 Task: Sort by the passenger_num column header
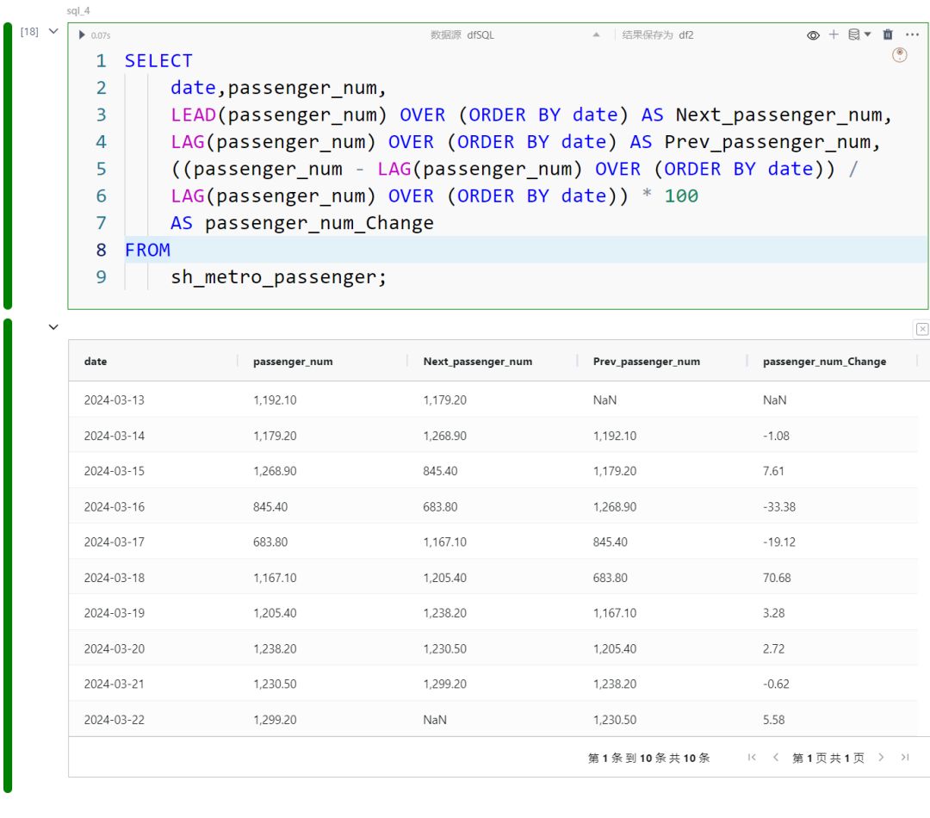coord(293,362)
